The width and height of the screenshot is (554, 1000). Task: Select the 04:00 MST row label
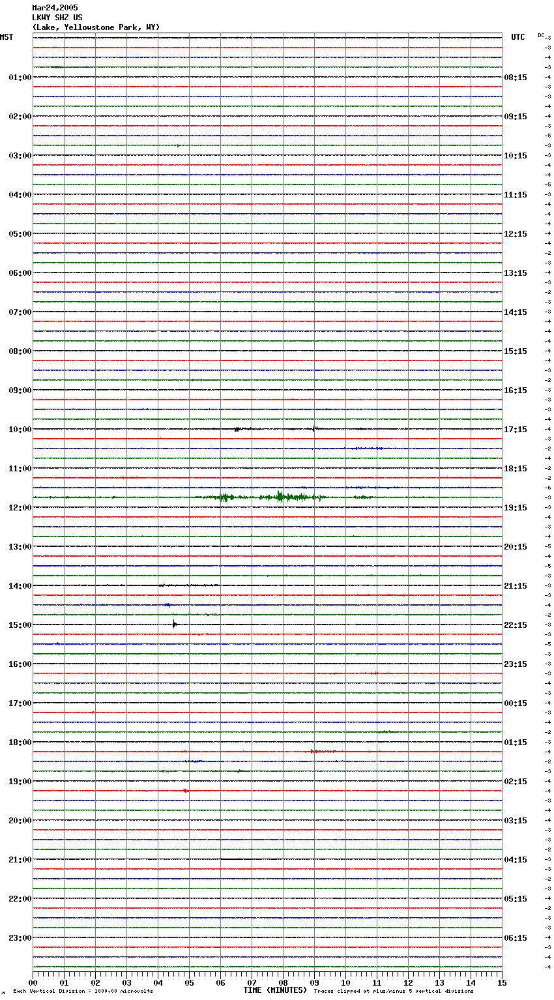click(20, 195)
